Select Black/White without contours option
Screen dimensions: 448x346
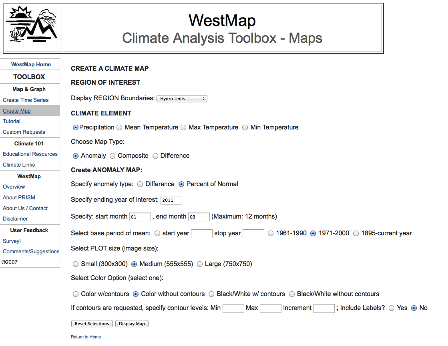pos(292,294)
